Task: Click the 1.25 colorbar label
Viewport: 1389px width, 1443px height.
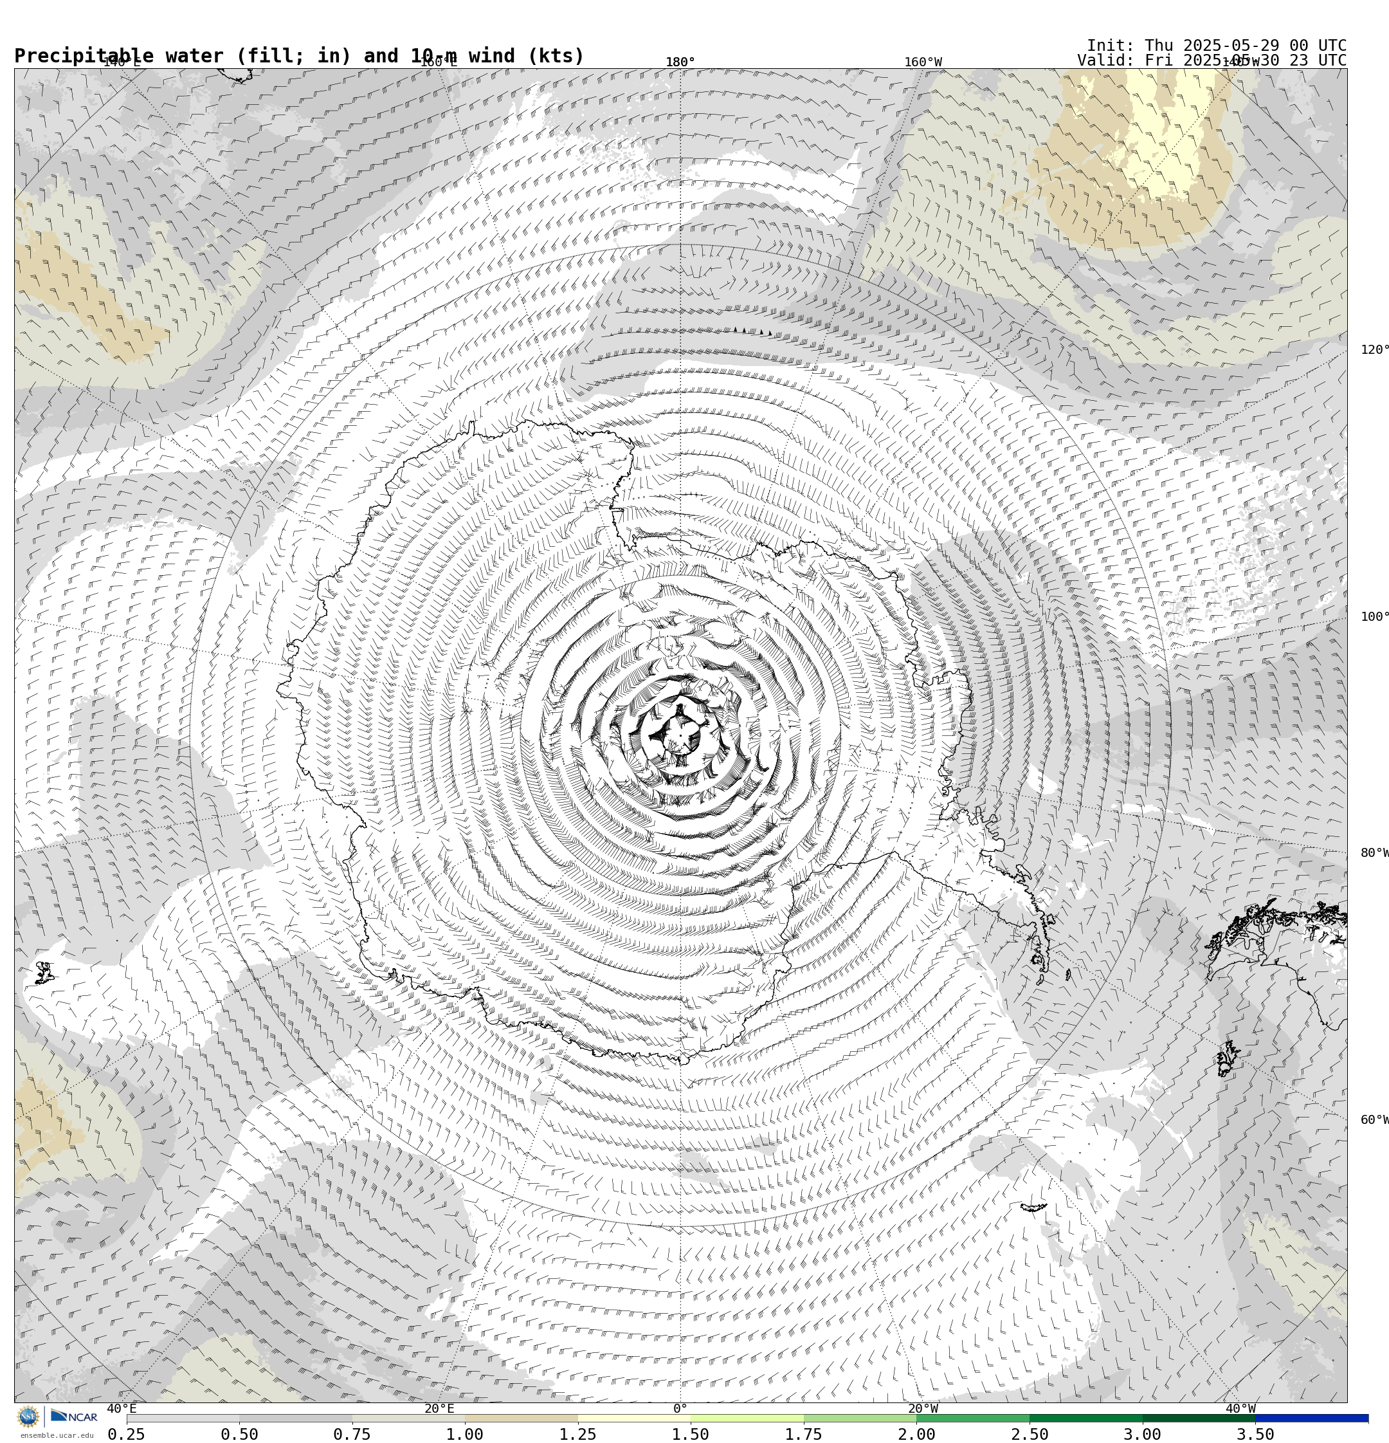Action: click(578, 1434)
